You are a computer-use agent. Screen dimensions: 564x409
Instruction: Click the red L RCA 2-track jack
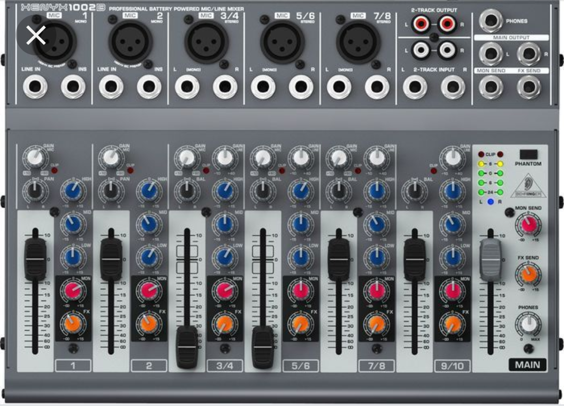click(421, 25)
